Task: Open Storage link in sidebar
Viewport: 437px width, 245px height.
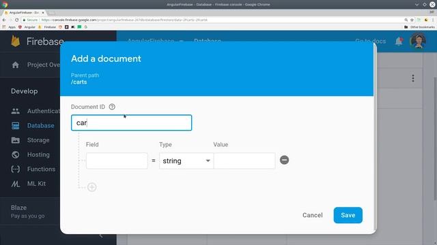Action: tap(38, 140)
